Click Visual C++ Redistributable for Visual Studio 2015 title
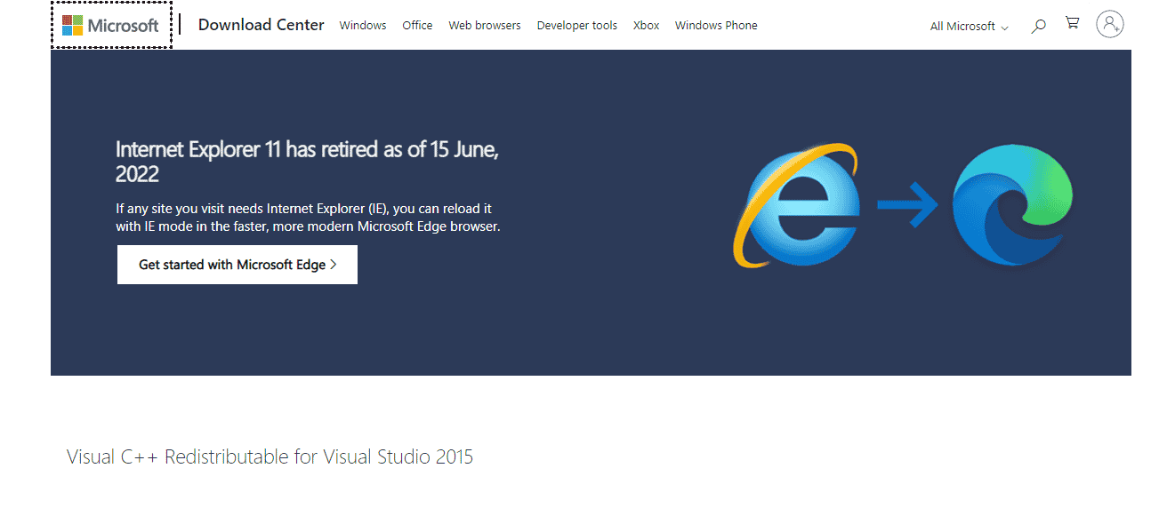 point(270,457)
